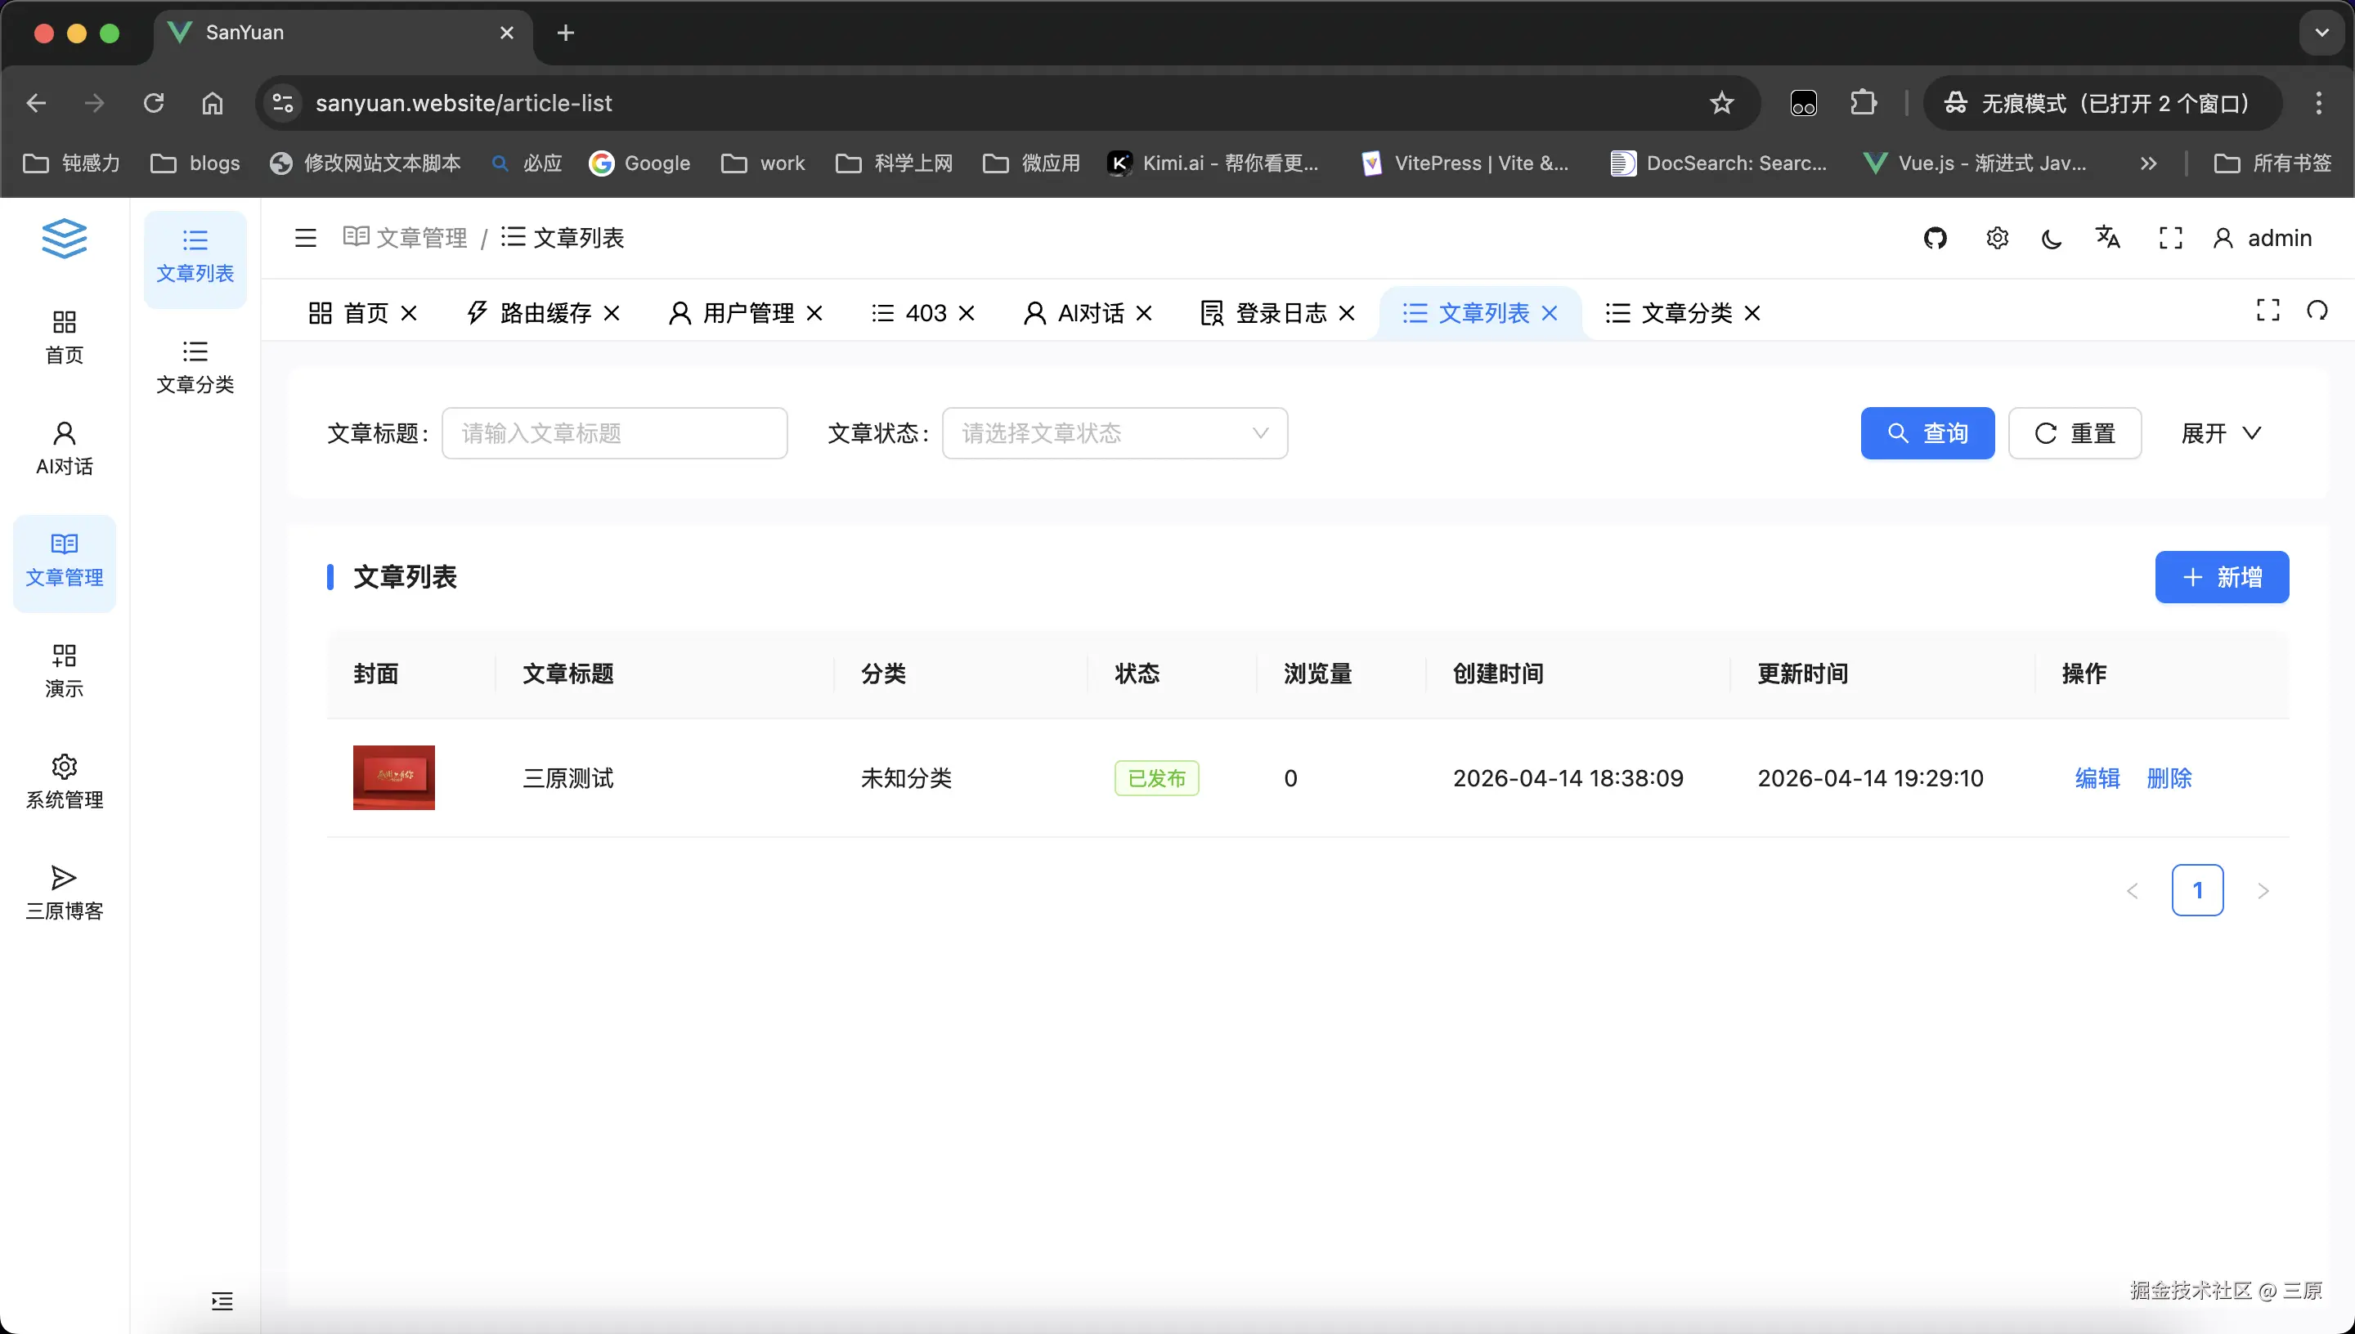Toggle sidebar collapse at the bottom left

click(x=221, y=1300)
